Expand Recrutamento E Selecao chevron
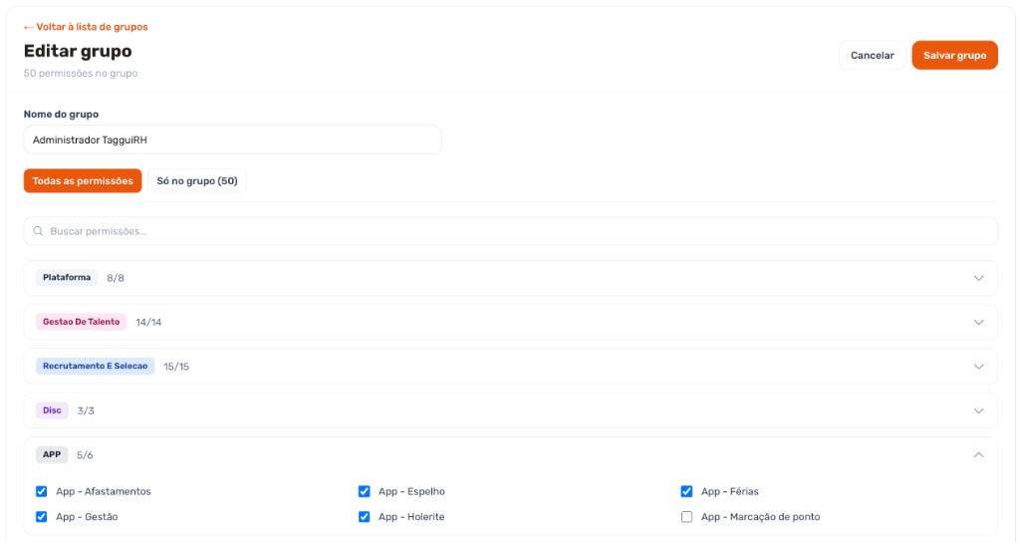Viewport: 1020px width, 542px height. pyautogui.click(x=978, y=367)
